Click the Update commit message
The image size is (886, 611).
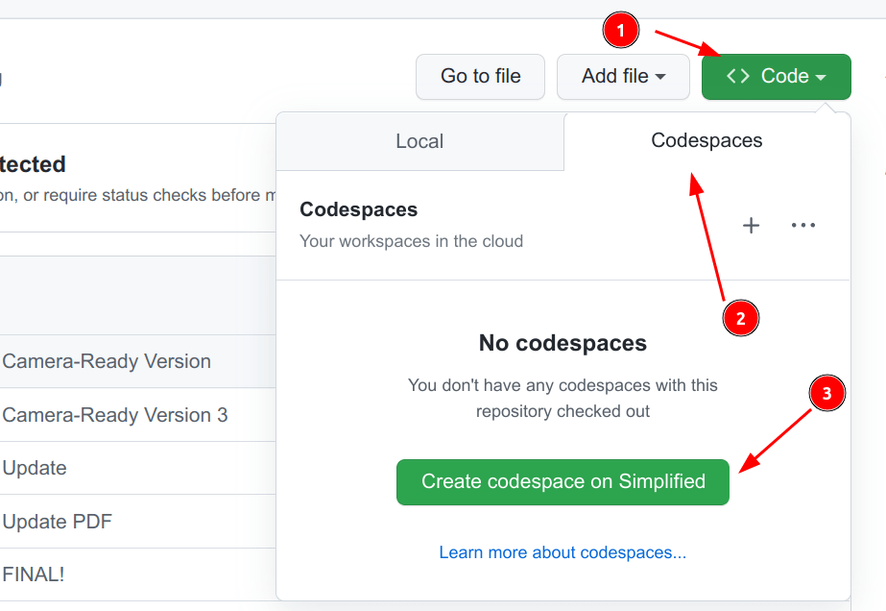click(x=35, y=468)
